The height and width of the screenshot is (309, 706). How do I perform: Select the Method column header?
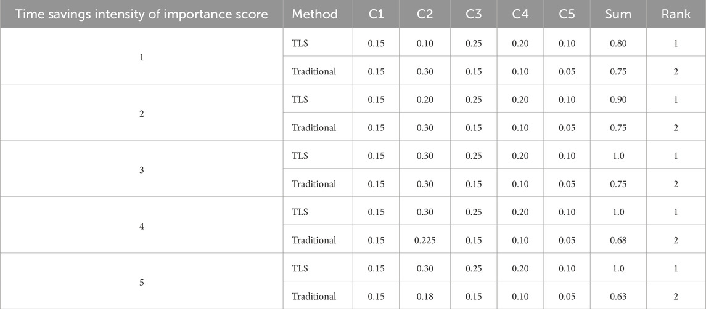coord(314,14)
